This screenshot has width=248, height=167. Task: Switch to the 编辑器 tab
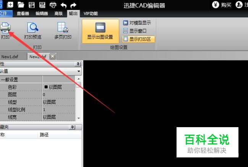coord(42,13)
